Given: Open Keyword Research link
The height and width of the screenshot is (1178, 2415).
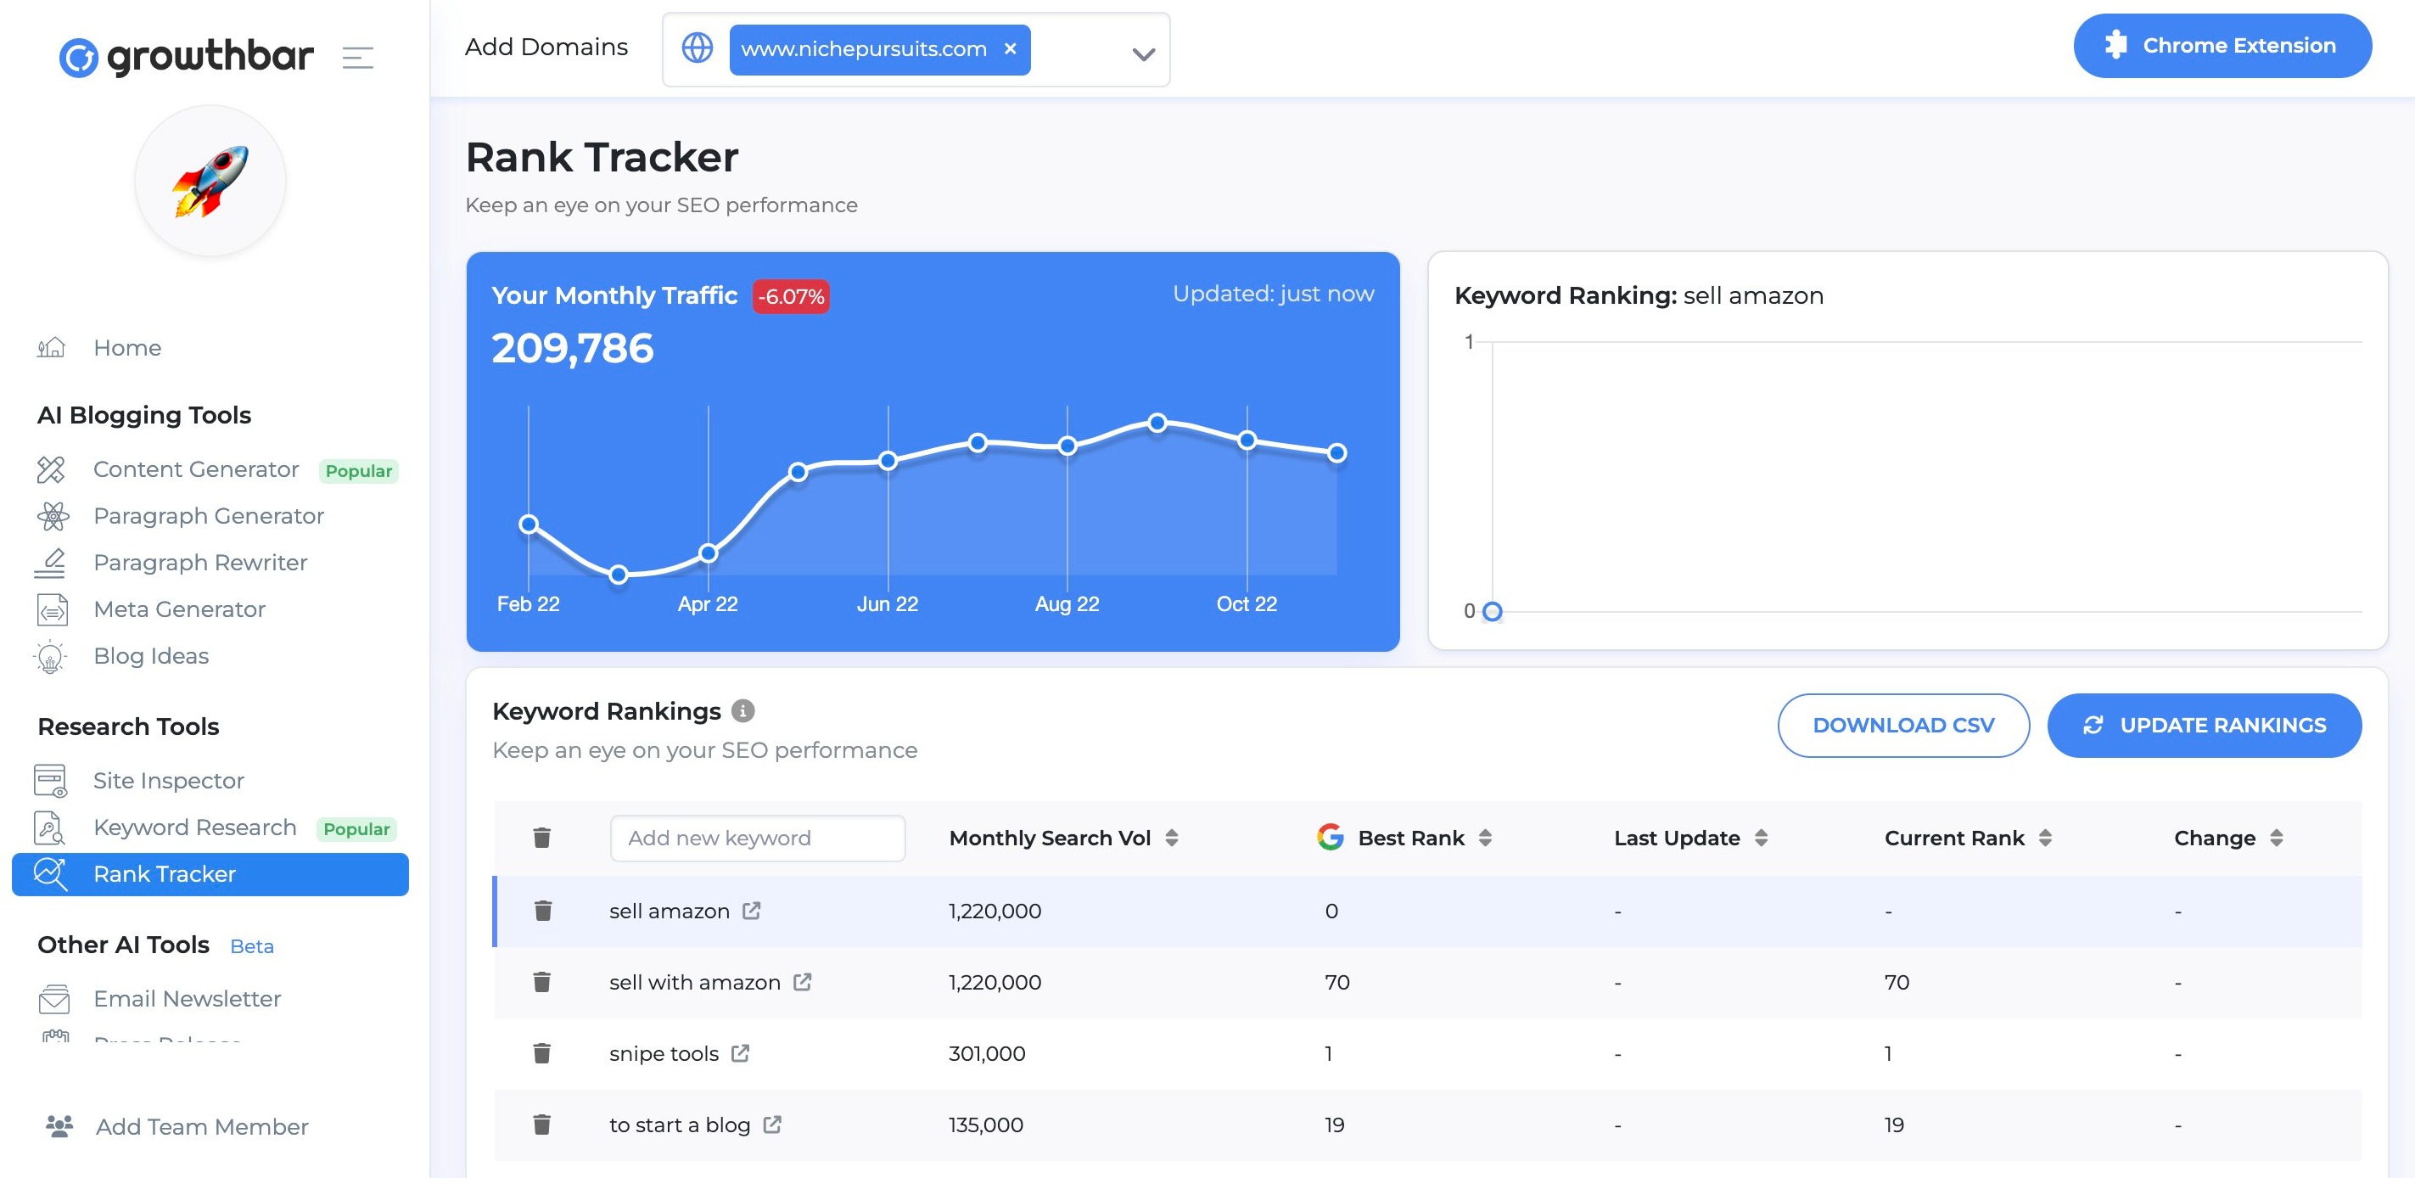Looking at the screenshot, I should (195, 827).
